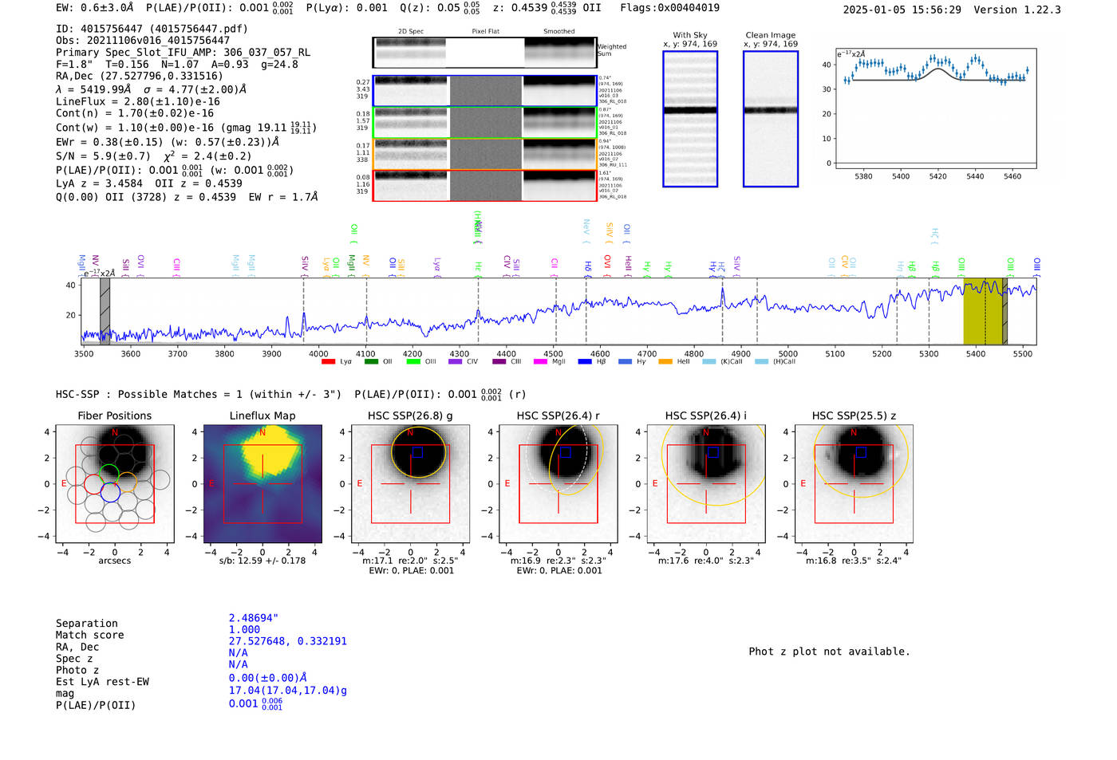Click the MgII magenta legend swatch

click(540, 362)
